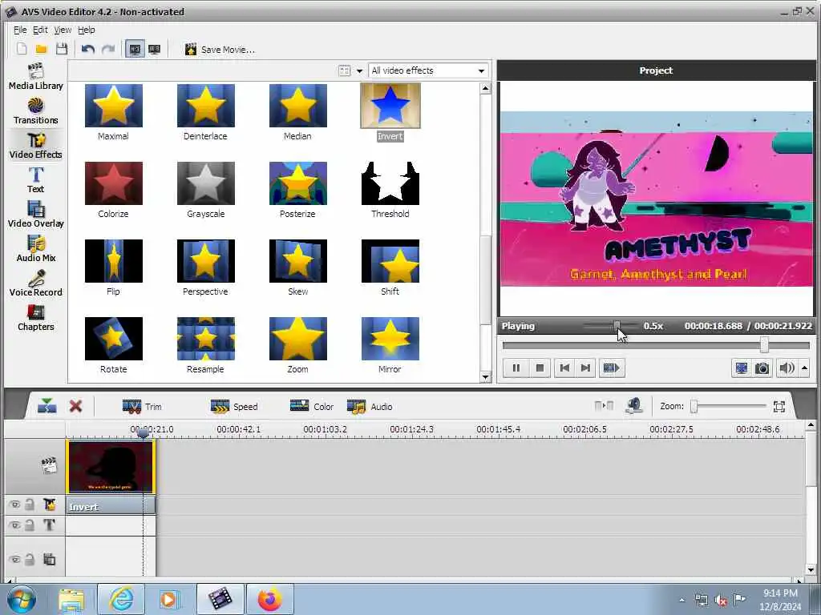Open the Text tool panel
821x615 pixels.
tap(35, 180)
